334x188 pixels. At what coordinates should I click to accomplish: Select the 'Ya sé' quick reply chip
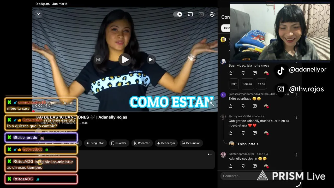click(261, 84)
